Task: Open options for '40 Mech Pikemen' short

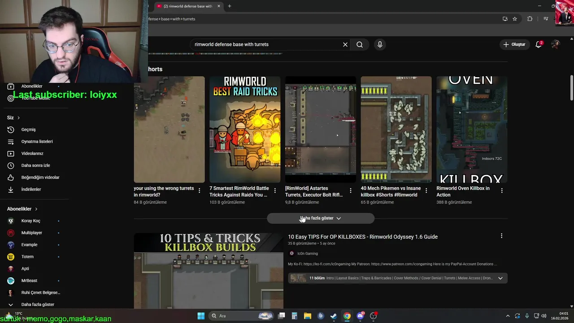Action: (x=426, y=191)
